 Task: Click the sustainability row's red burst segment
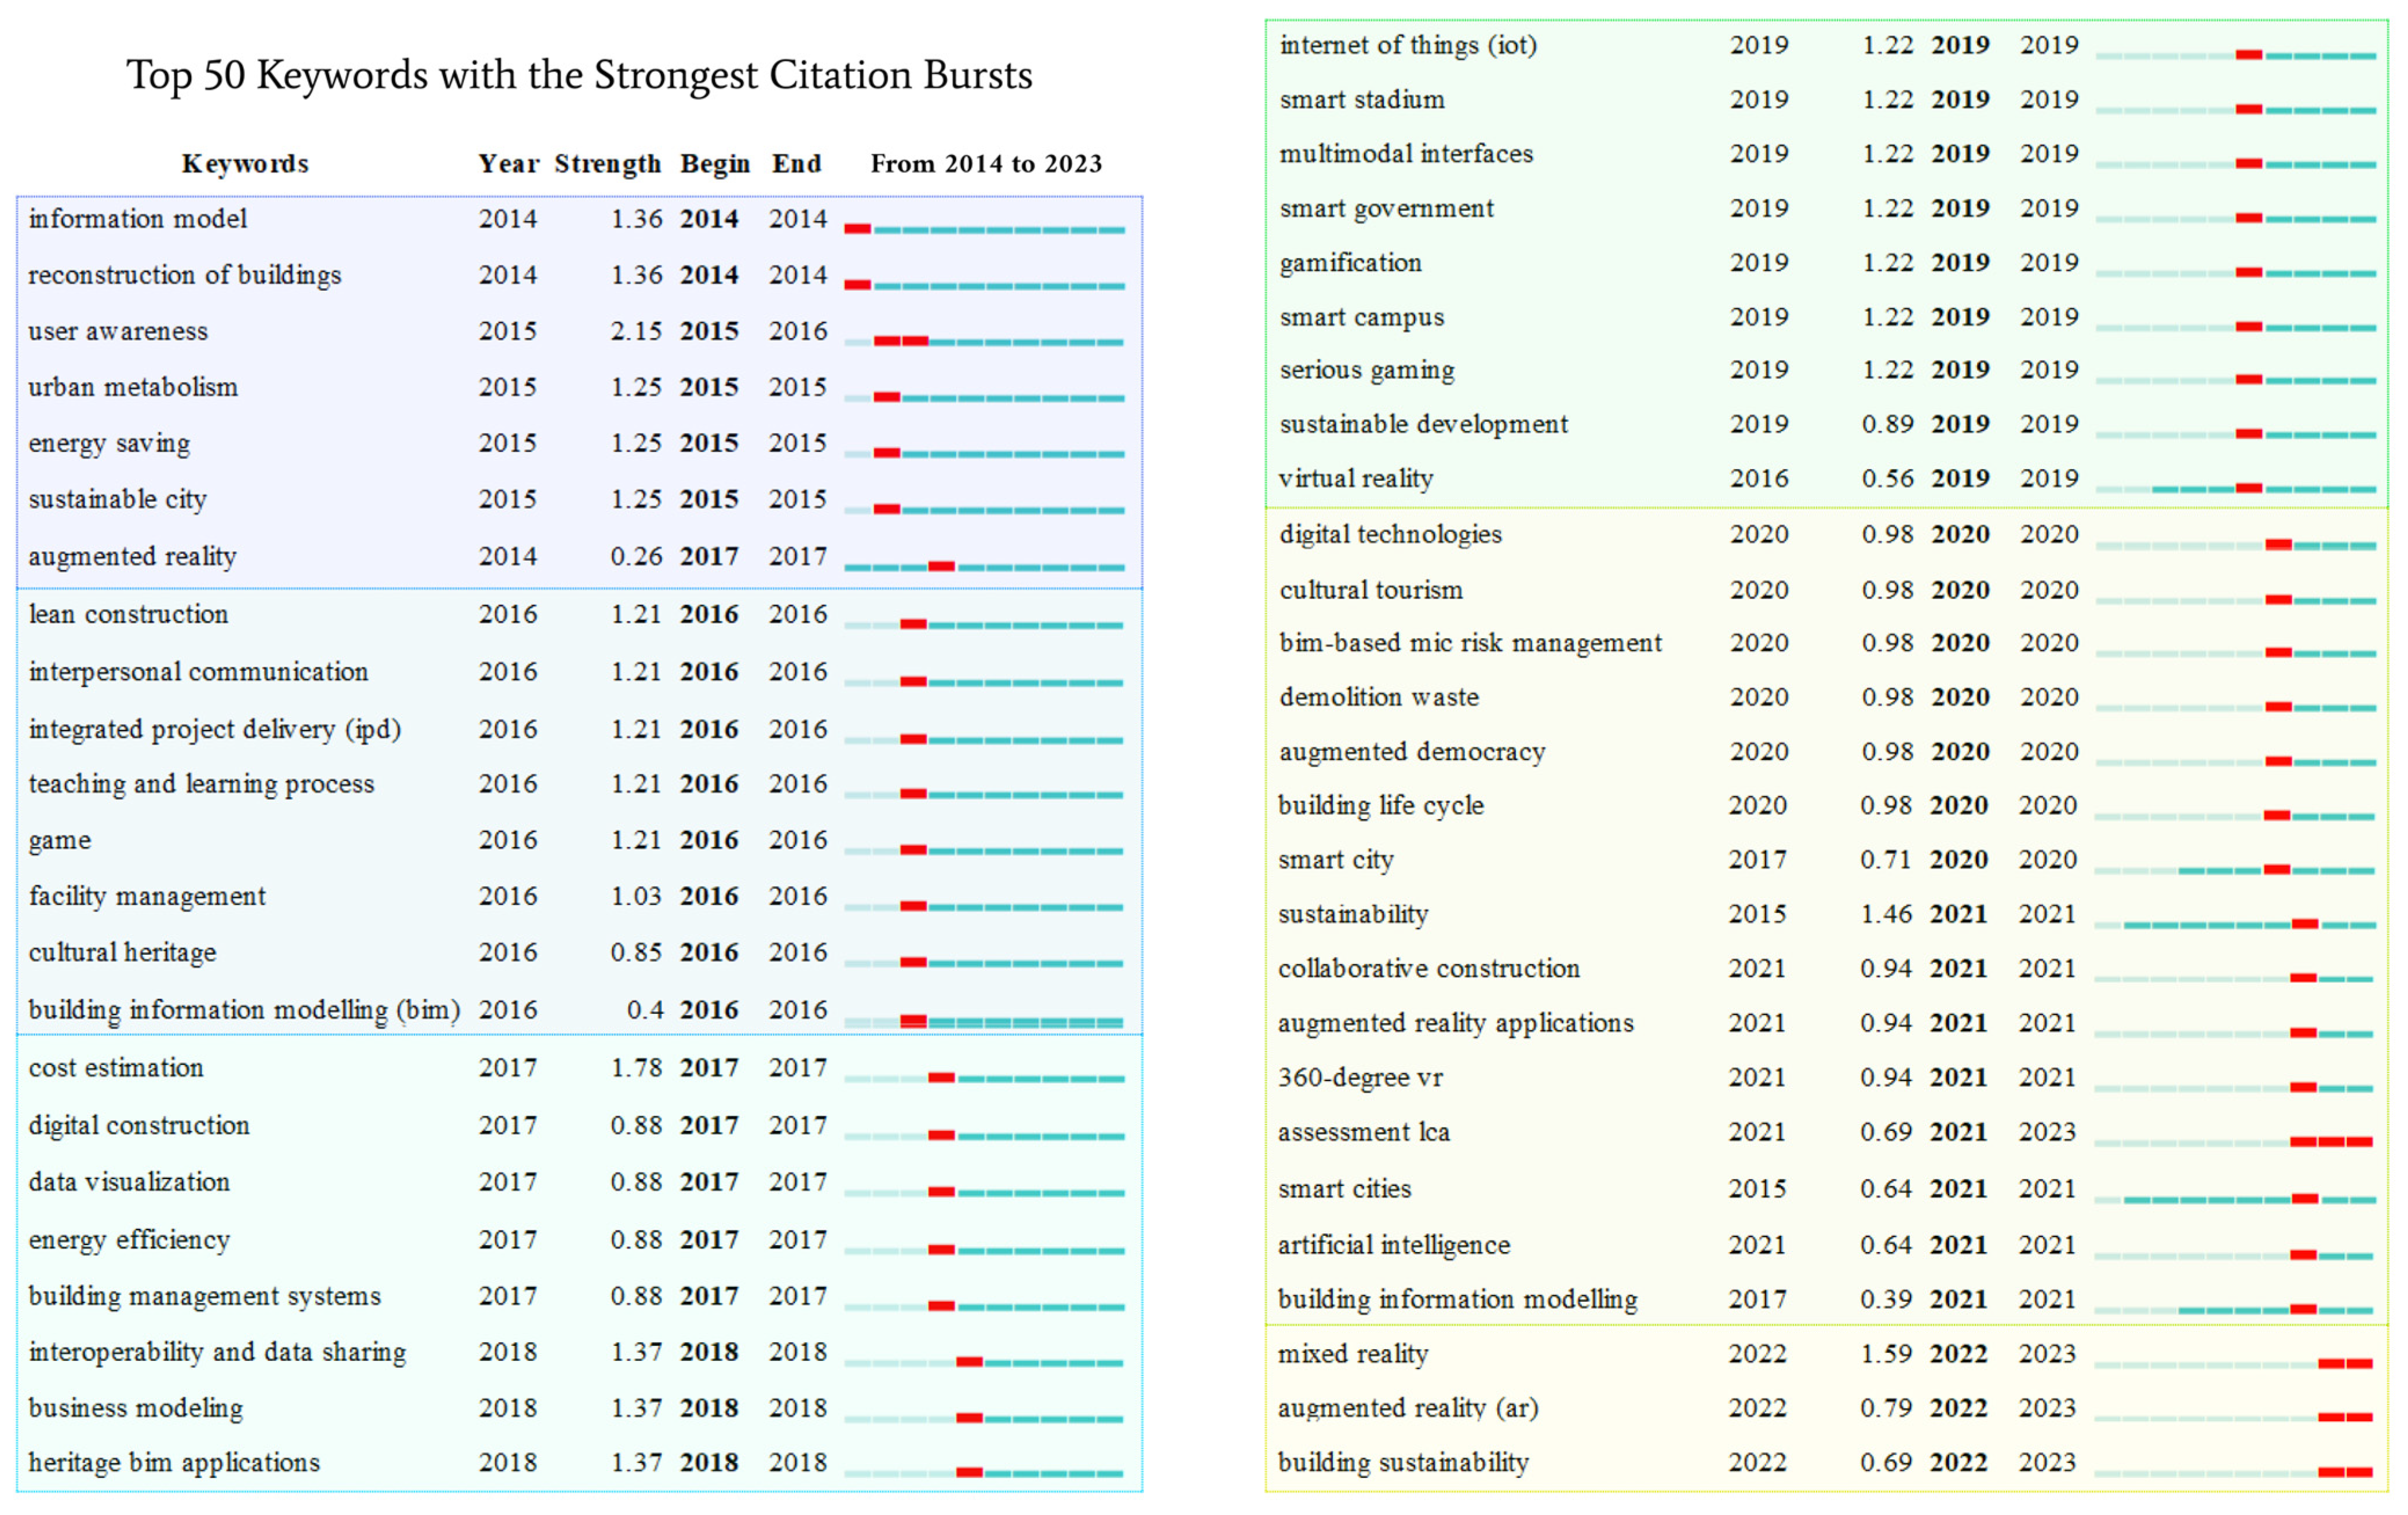(2305, 923)
